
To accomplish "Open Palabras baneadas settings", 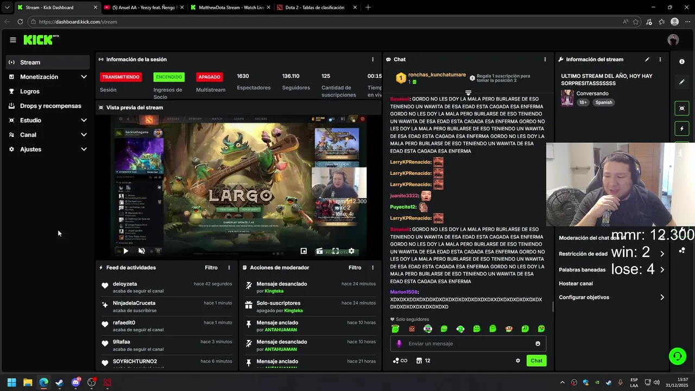I will tap(612, 269).
